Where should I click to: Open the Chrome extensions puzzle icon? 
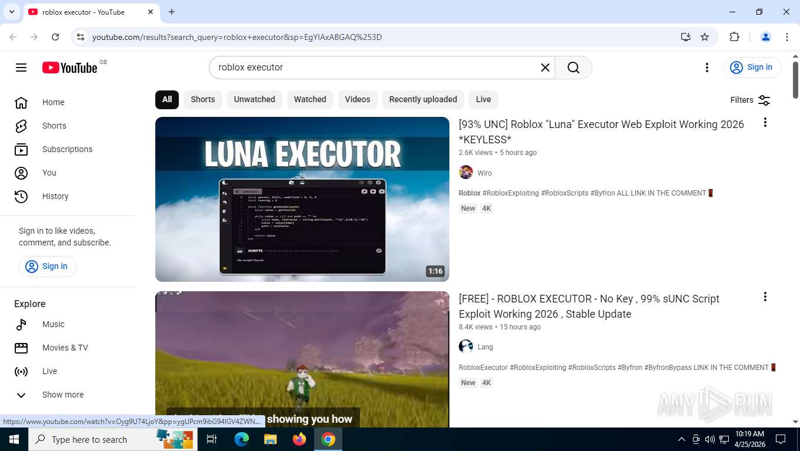[x=734, y=37]
